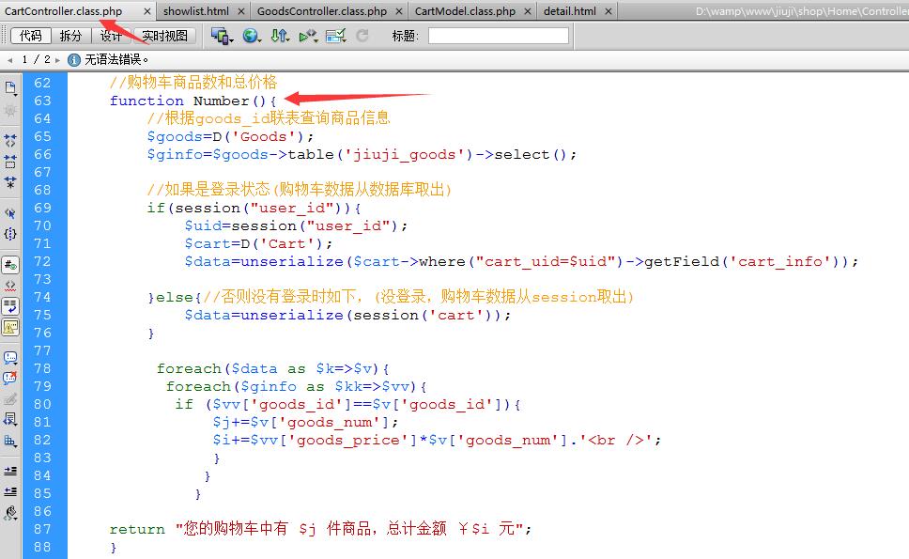
Task: Open Multiscreen preview dropdown
Action: 222,36
